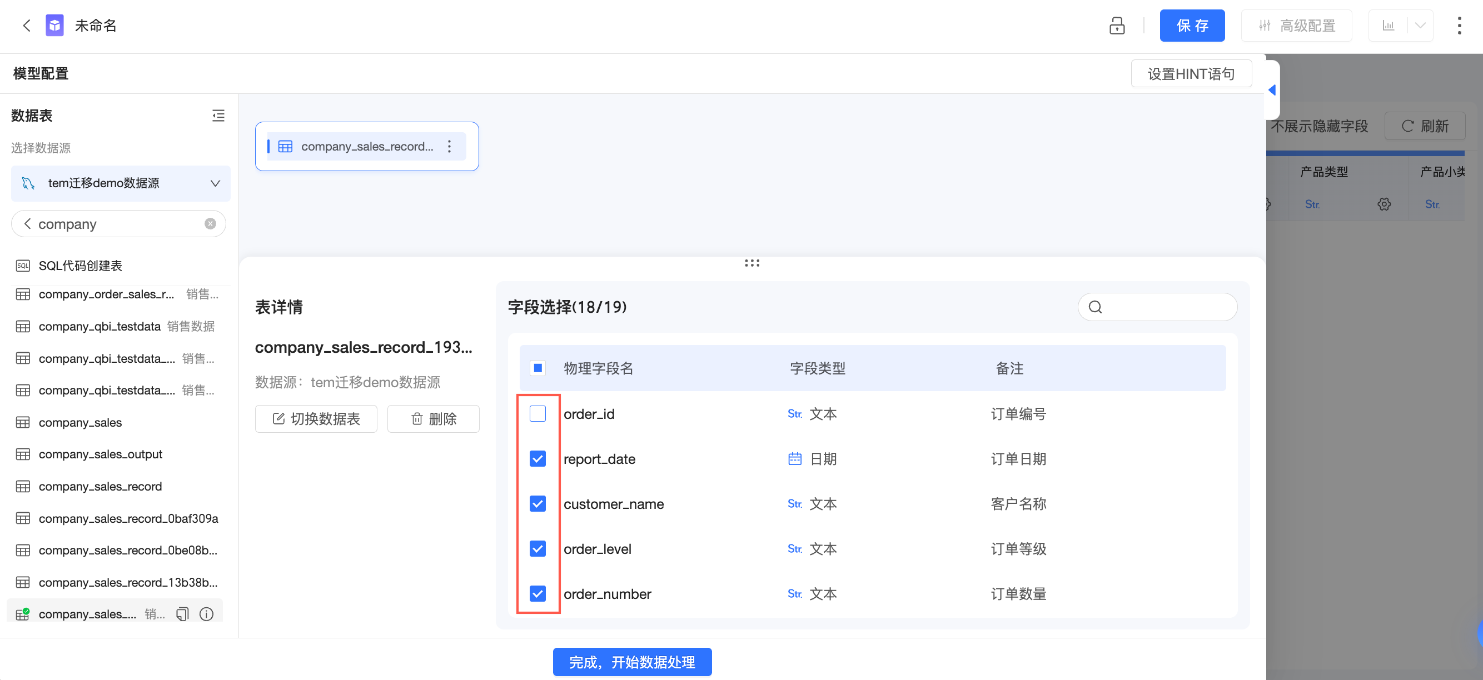
Task: Open dropdown arrow next to chart icon
Action: (x=1420, y=26)
